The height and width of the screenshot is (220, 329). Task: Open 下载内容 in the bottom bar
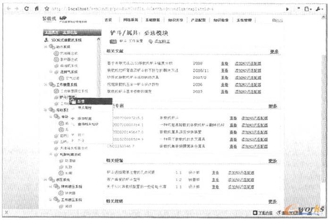pos(263,212)
